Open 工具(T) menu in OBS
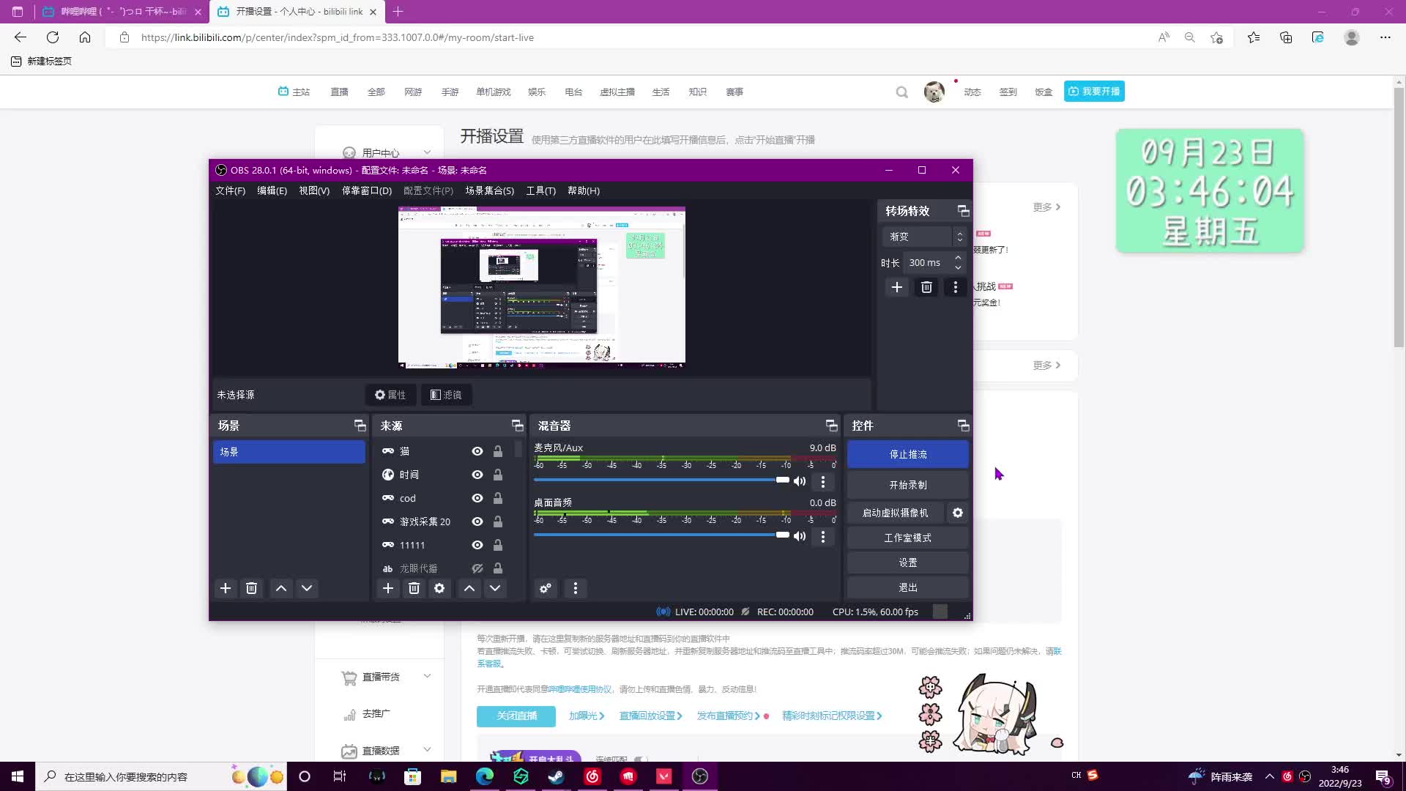Screen dimensions: 1406x791 (540, 190)
